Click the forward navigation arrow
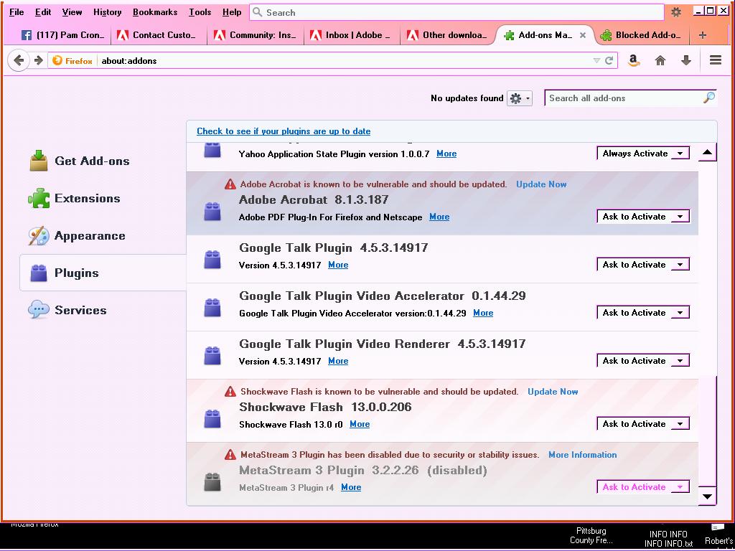This screenshot has width=735, height=551. [39, 60]
